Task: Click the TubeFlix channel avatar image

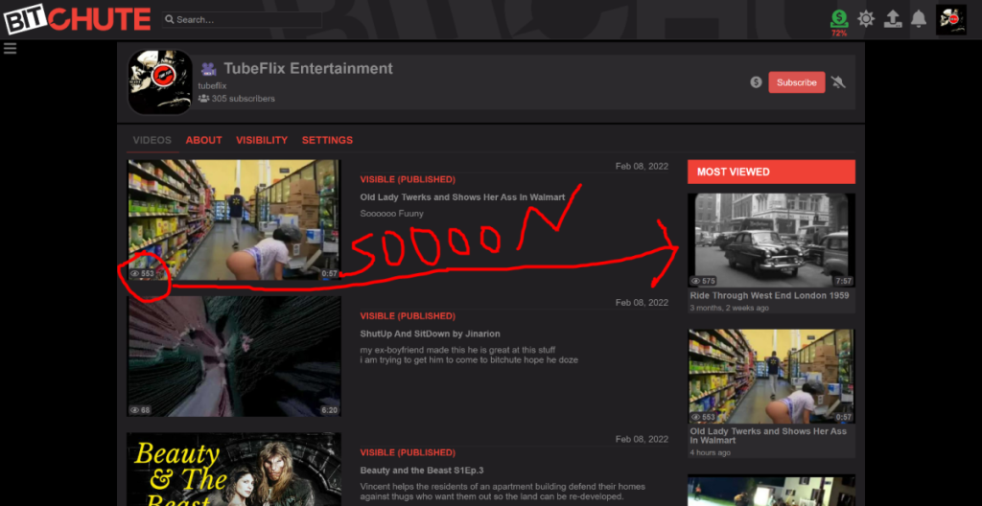Action: click(x=160, y=82)
